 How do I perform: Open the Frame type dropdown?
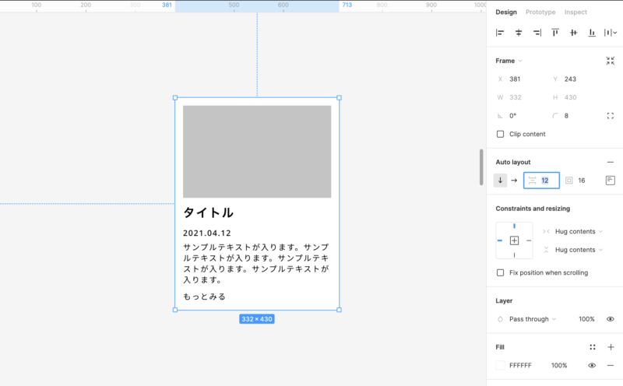tap(510, 61)
